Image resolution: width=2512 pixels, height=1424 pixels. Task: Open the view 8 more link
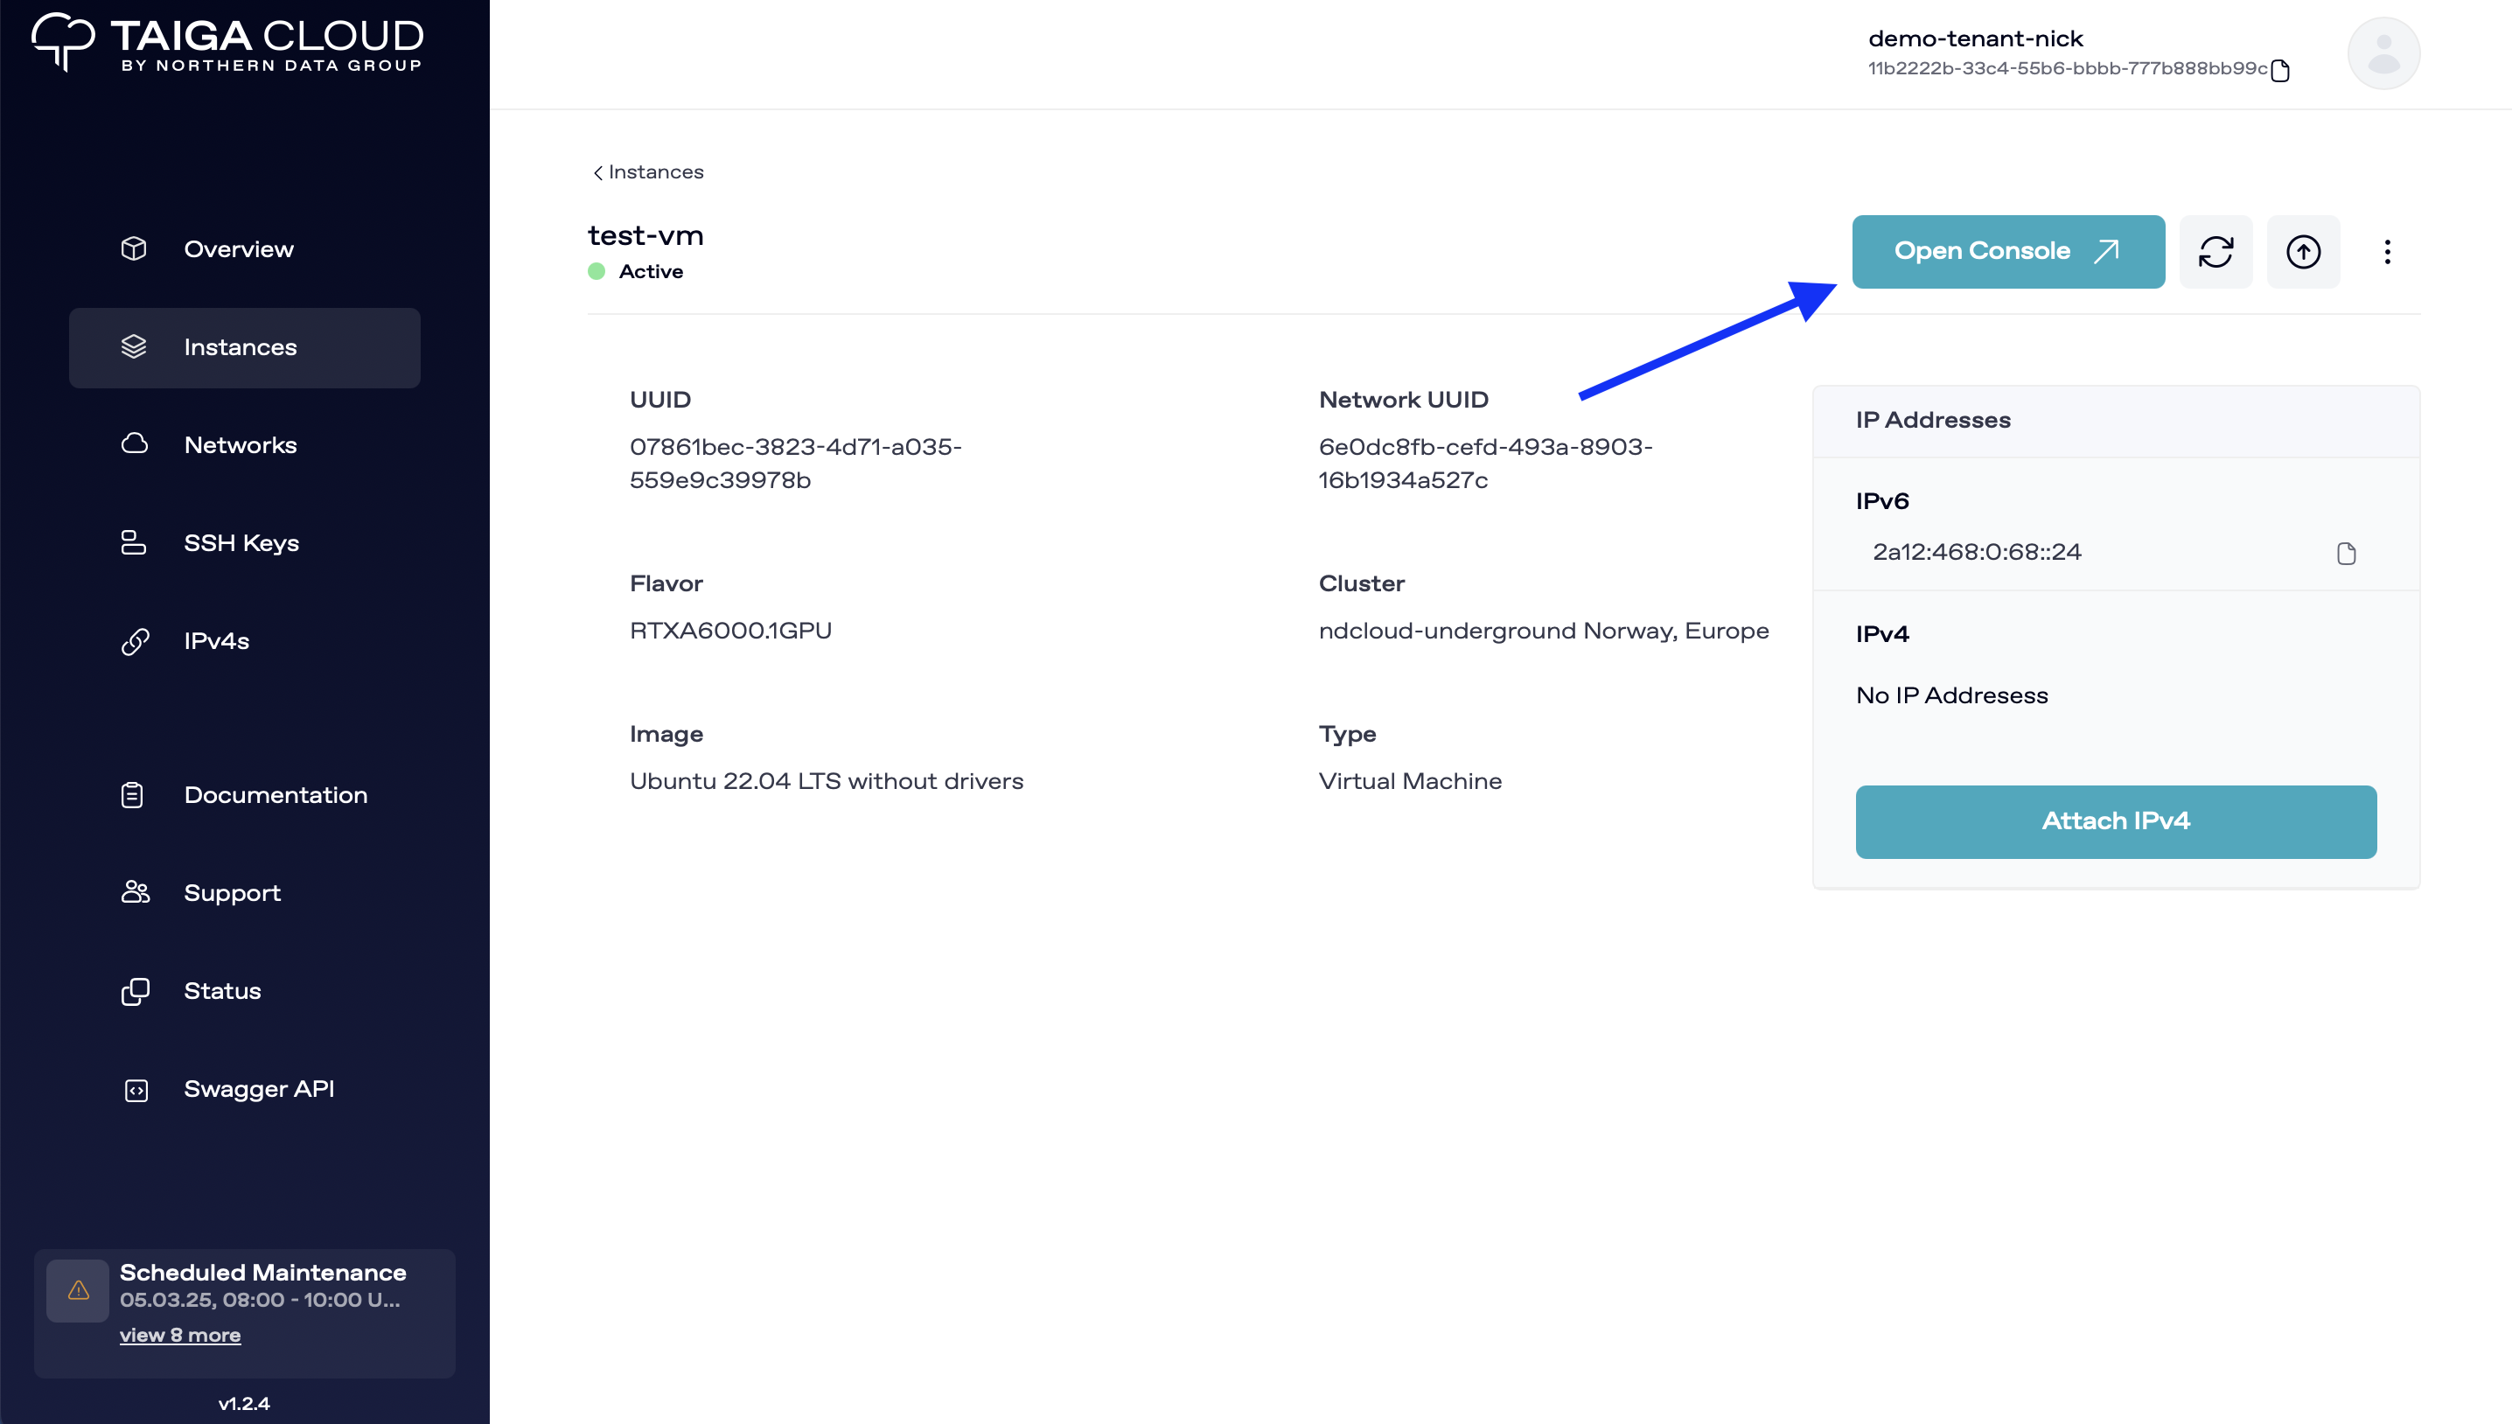180,1335
